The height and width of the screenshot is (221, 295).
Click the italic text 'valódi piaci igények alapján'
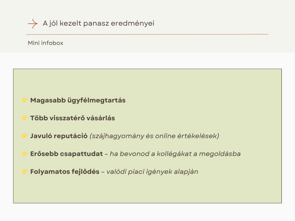tap(152, 172)
